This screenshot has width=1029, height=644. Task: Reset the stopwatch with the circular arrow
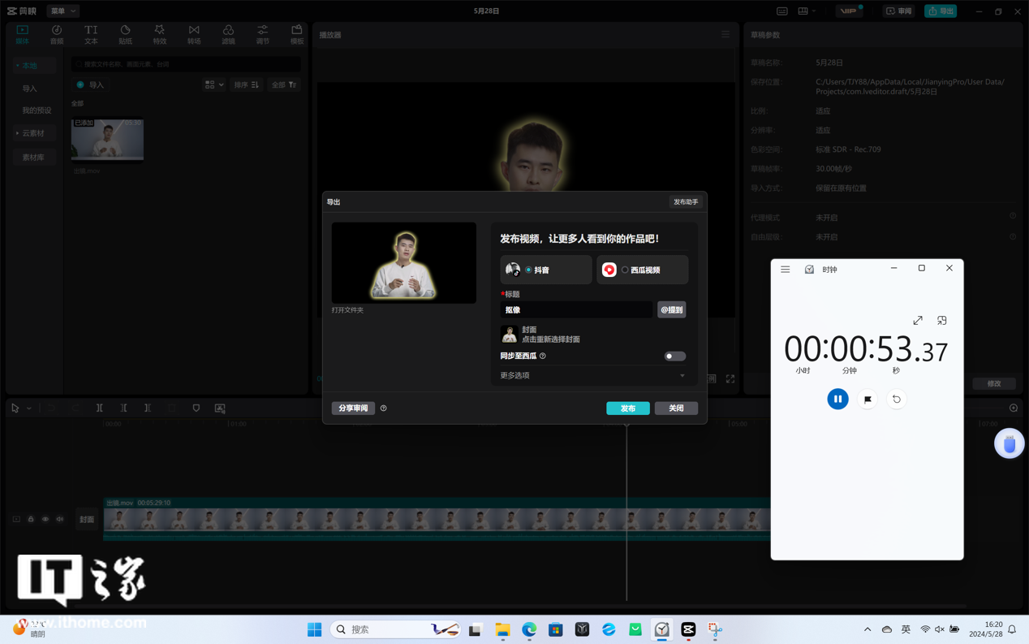point(897,399)
